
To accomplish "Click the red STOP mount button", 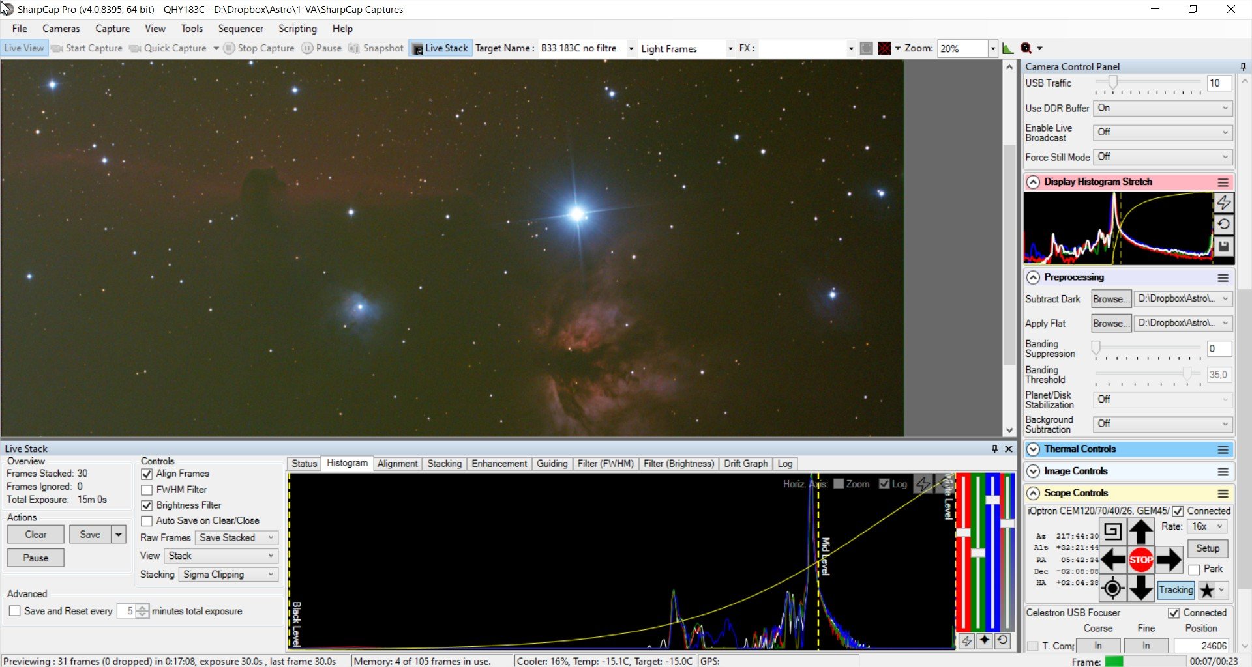I will coord(1140,560).
